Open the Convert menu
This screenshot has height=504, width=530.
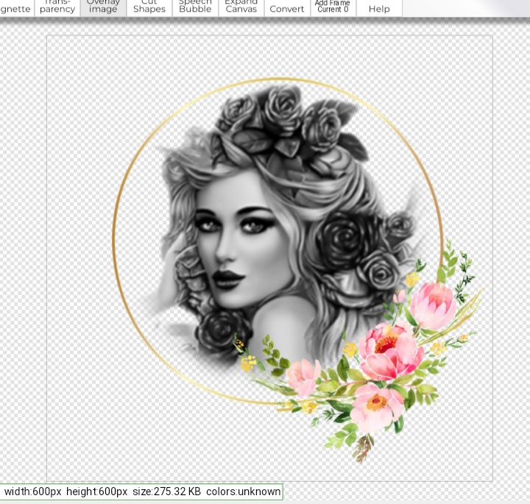pyautogui.click(x=287, y=8)
